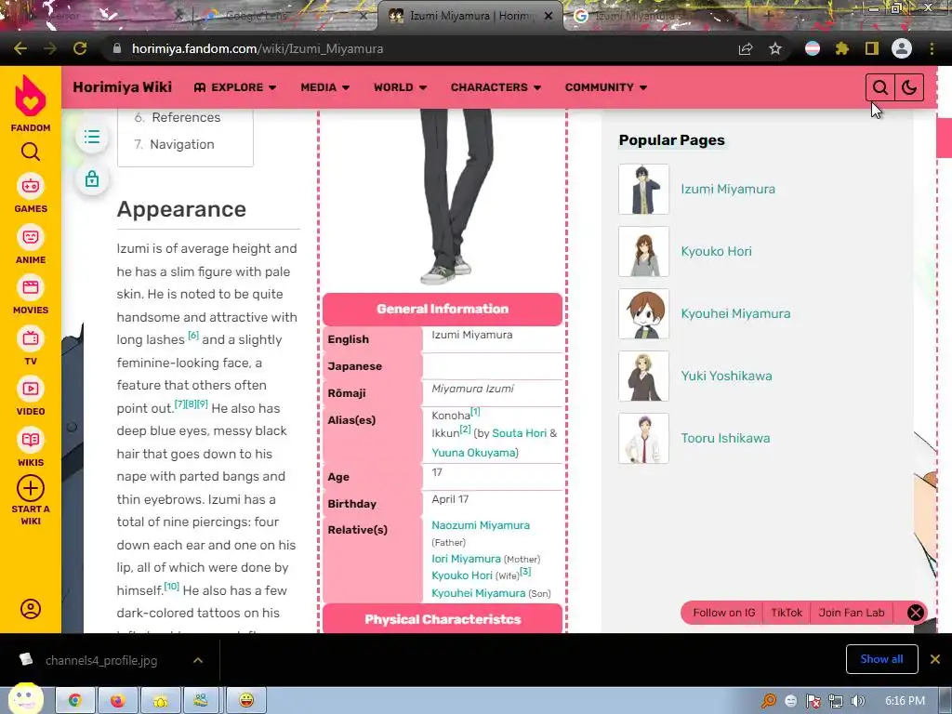The height and width of the screenshot is (714, 952).
Task: Expand the World menu
Action: point(400,87)
